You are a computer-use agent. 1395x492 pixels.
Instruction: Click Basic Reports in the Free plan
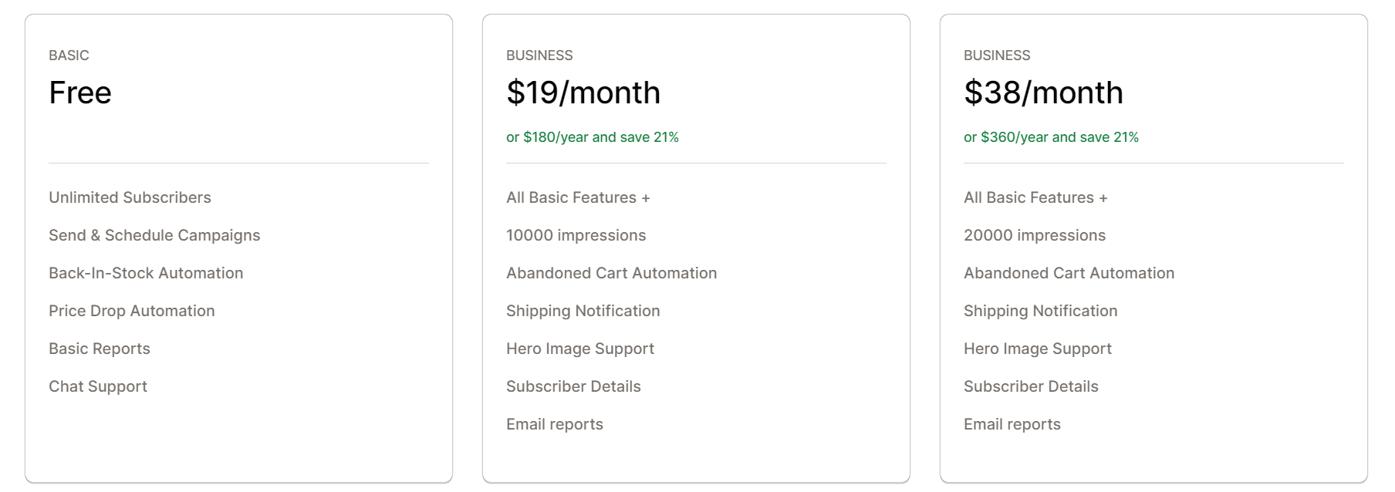click(100, 349)
